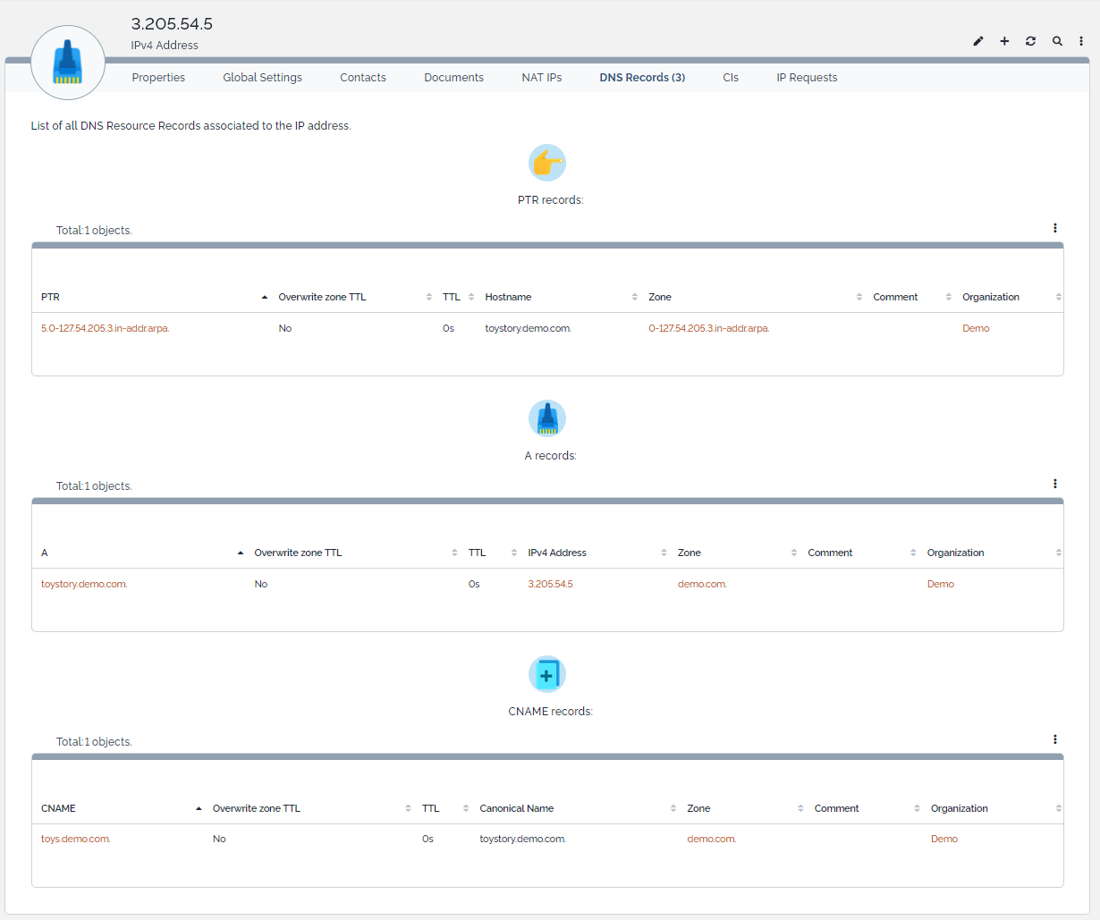Click the magnifier search icon

pos(1057,41)
